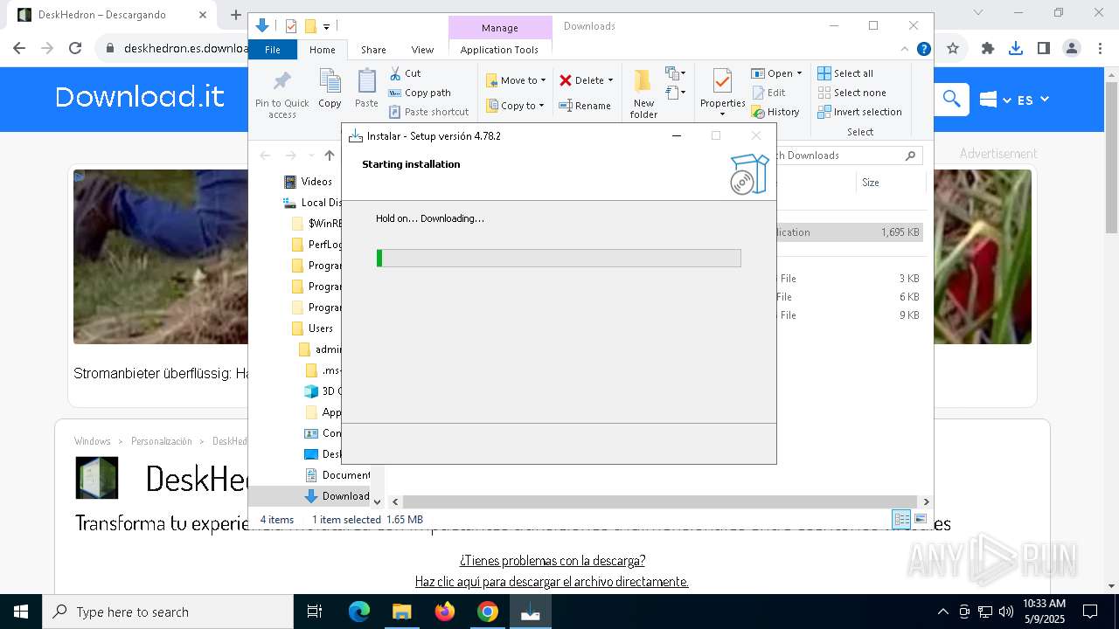
Task: Go back in Chrome browser
Action: [x=19, y=49]
